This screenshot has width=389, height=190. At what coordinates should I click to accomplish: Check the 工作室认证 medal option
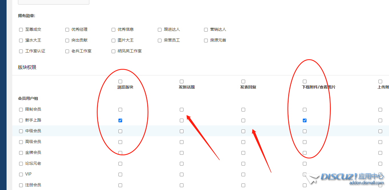tap(21, 51)
